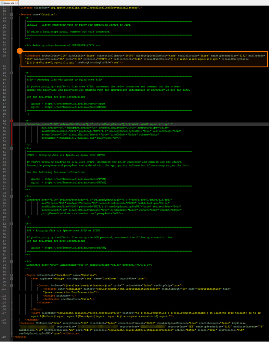The width and height of the screenshot is (269, 342).
Task: Collapse the red fold marker at line 52
Action: click(12, 121)
